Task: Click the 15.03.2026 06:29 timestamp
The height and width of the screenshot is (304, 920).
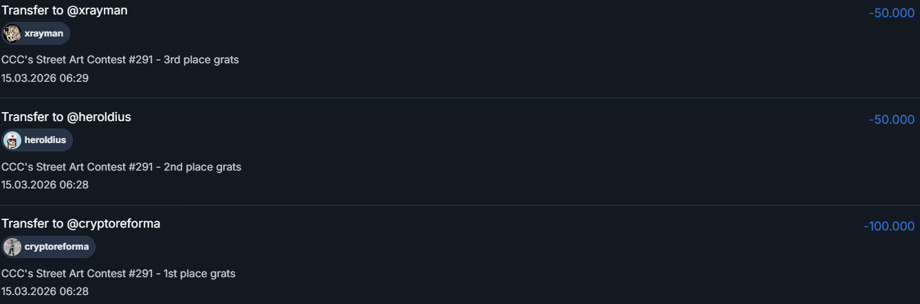Action: tap(45, 78)
